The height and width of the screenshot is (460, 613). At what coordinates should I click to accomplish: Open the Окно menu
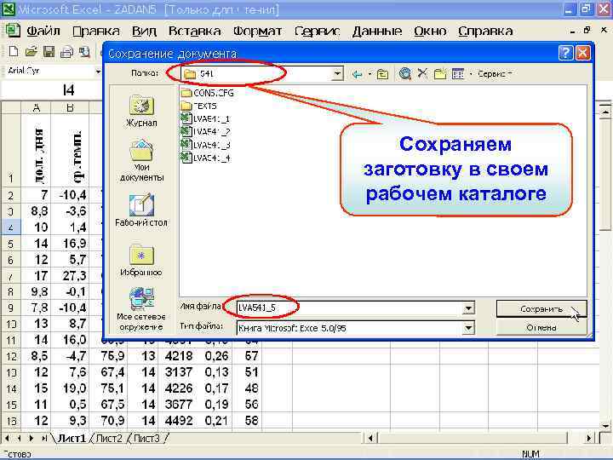tap(430, 31)
